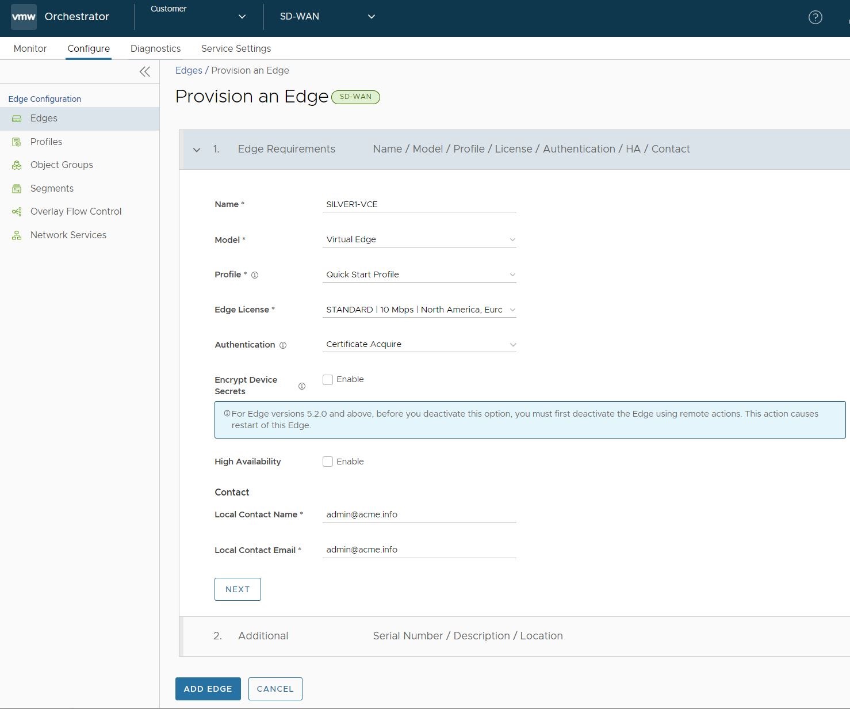Select Edges in sidebar
The height and width of the screenshot is (709, 850).
tap(79, 119)
